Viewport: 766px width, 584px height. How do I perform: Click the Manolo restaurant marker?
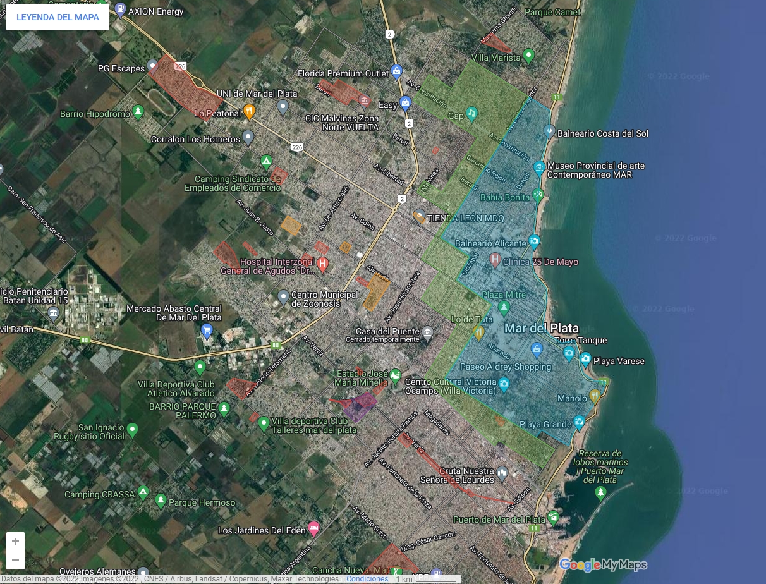(594, 396)
